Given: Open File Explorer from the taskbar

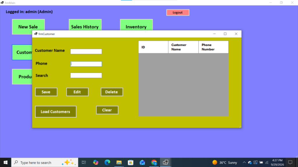Looking at the screenshot, I should (119, 162).
